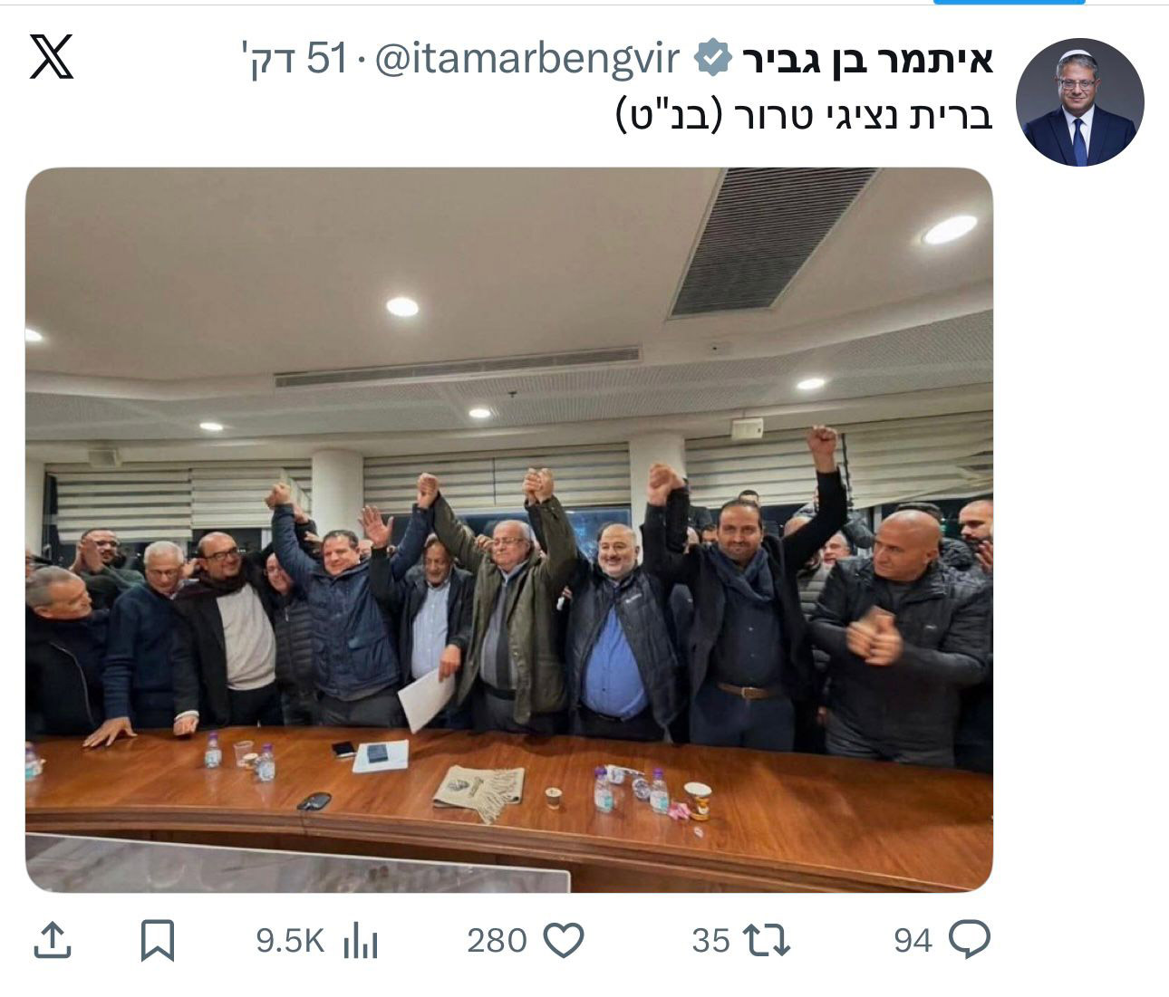The width and height of the screenshot is (1169, 997).
Task: Click the 94 replies count
Action: coord(913,941)
